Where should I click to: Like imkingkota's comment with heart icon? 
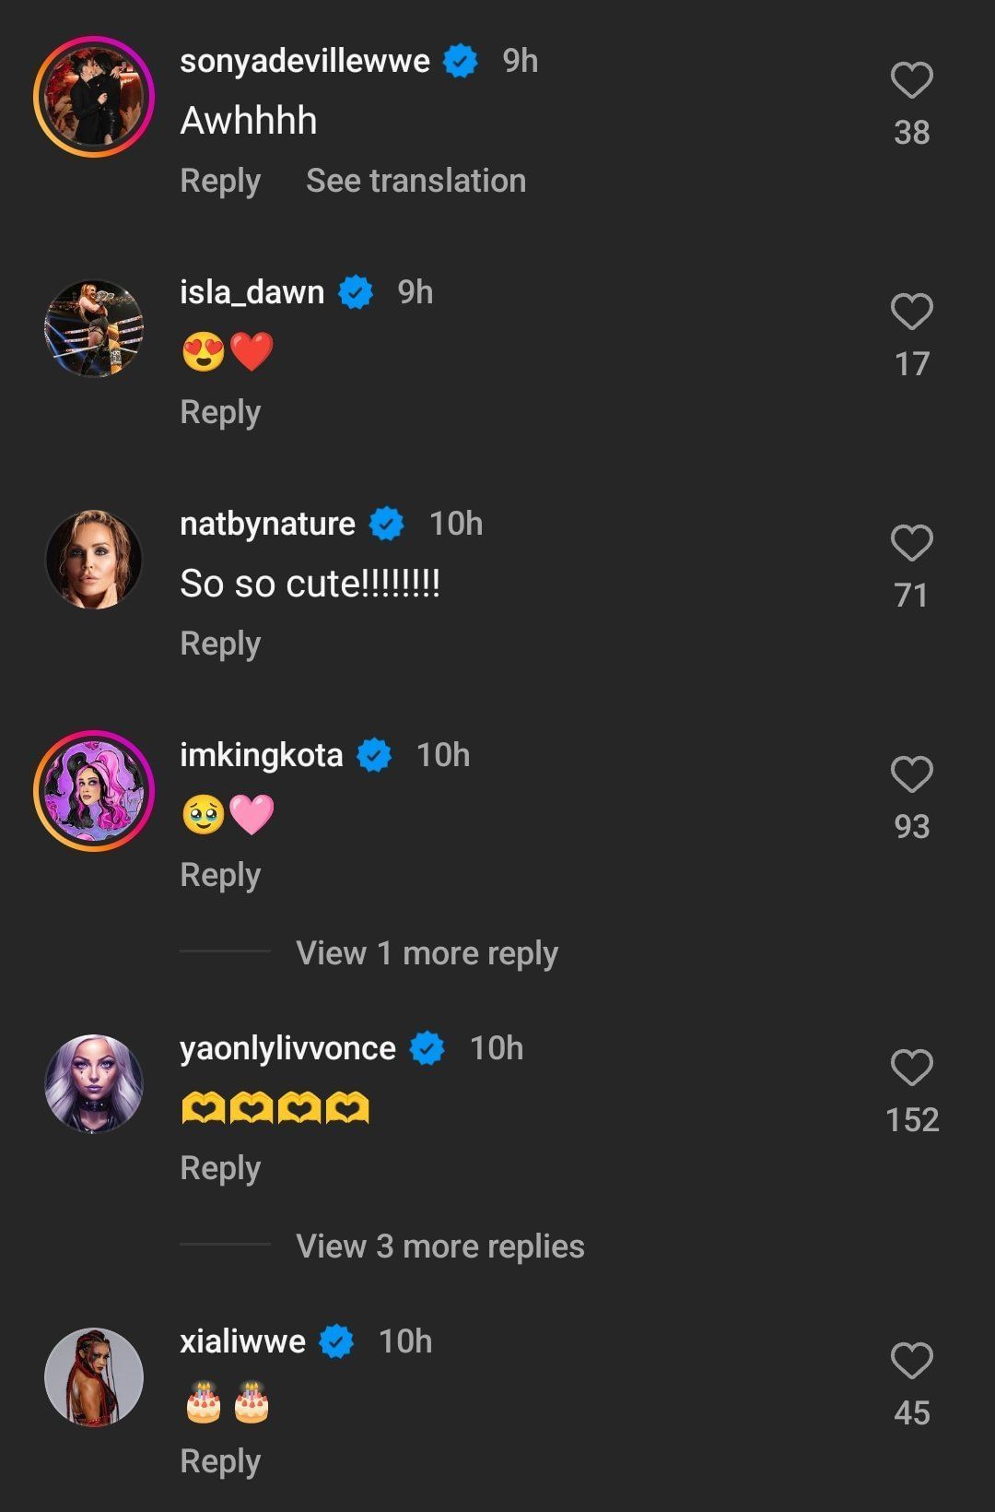[911, 775]
